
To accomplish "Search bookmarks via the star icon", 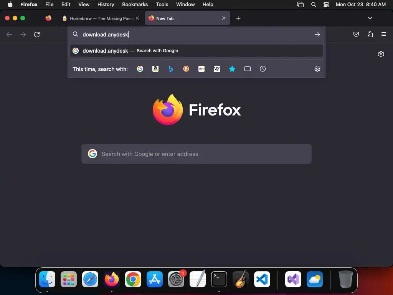I will (x=232, y=69).
